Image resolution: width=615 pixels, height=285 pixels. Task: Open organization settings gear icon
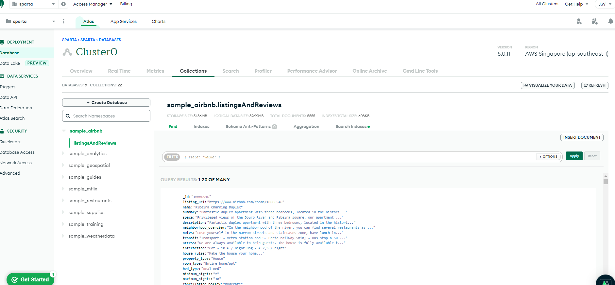point(63,4)
